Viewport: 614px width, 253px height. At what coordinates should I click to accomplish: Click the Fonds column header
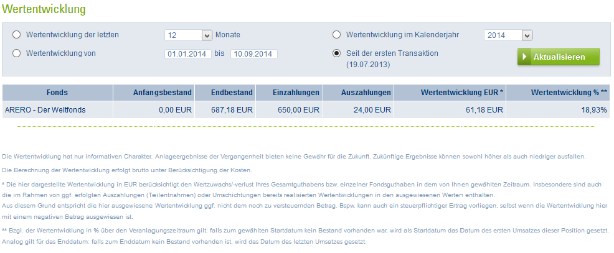pos(57,93)
